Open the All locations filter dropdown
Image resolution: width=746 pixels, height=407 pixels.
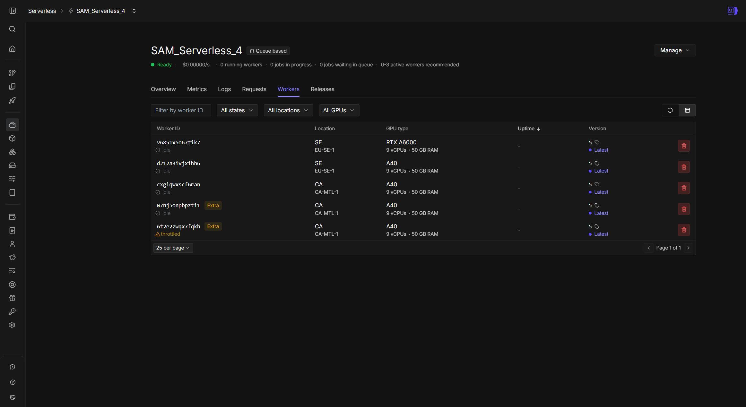pyautogui.click(x=288, y=110)
